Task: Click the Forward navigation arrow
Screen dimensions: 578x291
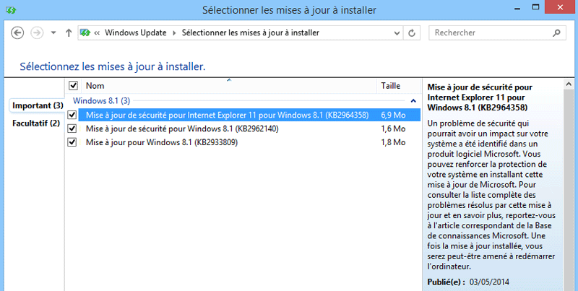Action: click(37, 32)
